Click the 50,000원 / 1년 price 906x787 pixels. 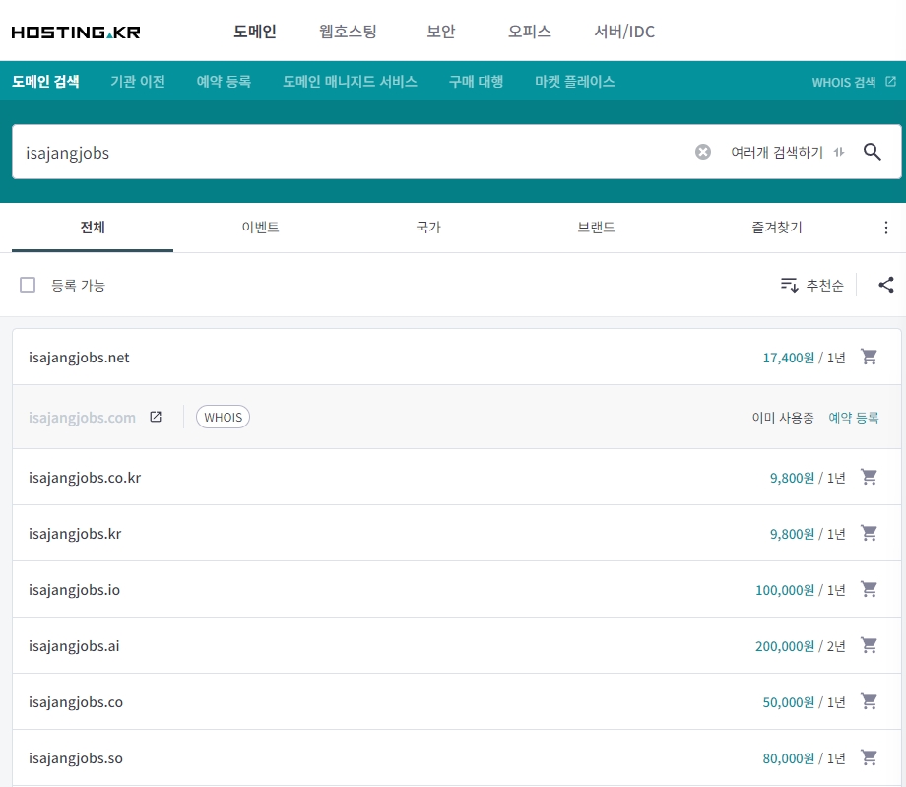coord(804,702)
